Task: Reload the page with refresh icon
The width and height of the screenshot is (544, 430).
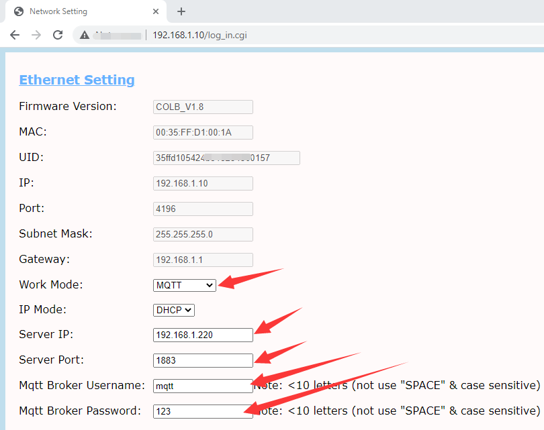Action: click(x=58, y=35)
